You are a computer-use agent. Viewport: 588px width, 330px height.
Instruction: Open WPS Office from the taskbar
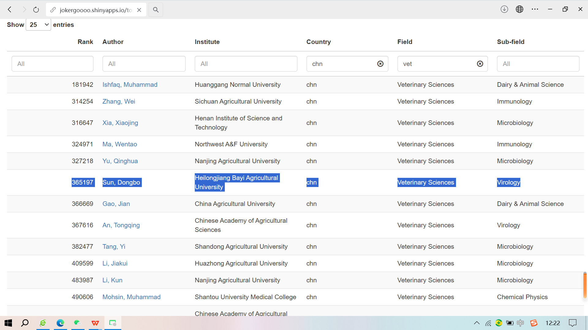pyautogui.click(x=95, y=323)
